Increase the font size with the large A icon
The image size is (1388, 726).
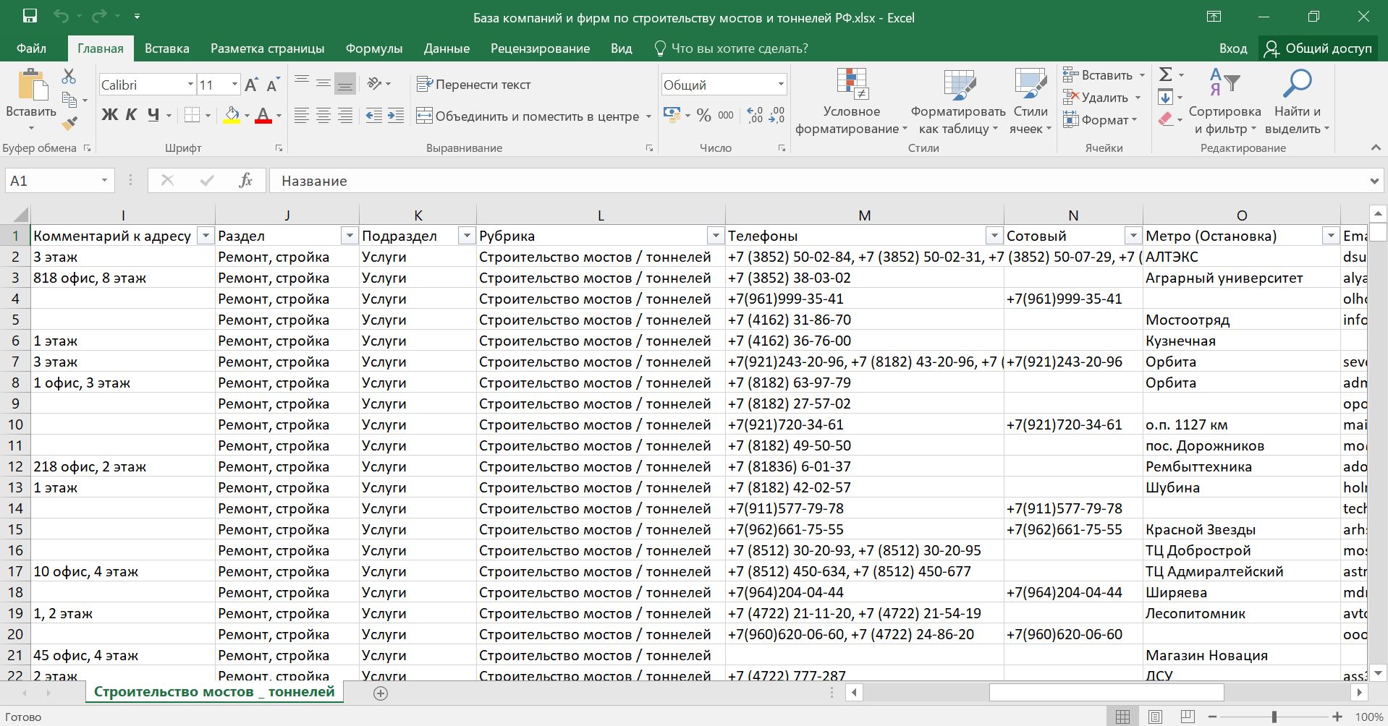pyautogui.click(x=251, y=85)
